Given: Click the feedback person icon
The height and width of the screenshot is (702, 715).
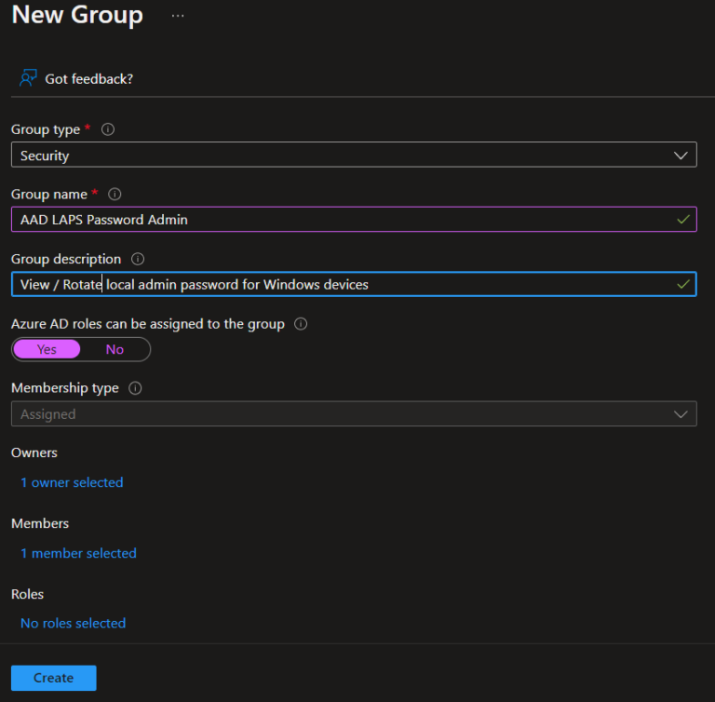Looking at the screenshot, I should click(28, 78).
